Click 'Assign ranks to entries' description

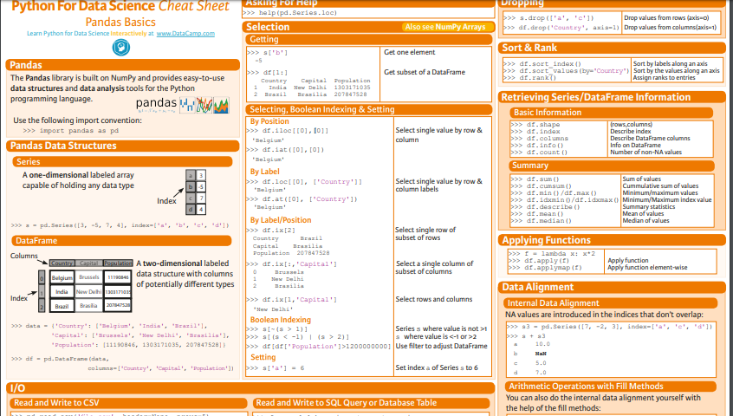pos(664,78)
